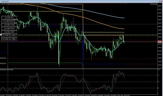The image size is (163, 96).
Task: Click the CLOSE ALL BUY button
Action: click(x=9, y=36)
